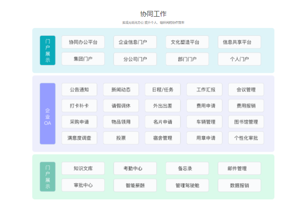Open 集团门户
The width and height of the screenshot is (308, 202).
[x=83, y=59]
